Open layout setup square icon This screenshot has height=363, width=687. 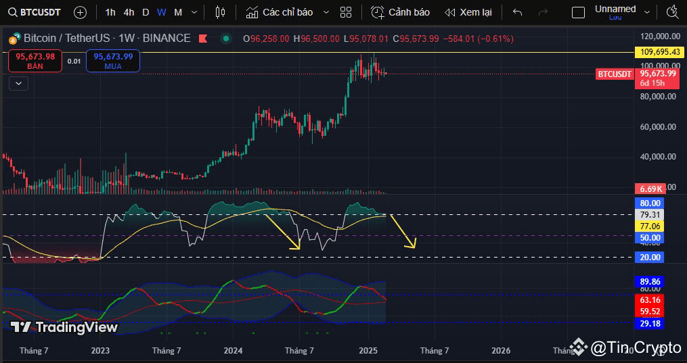coord(578,12)
